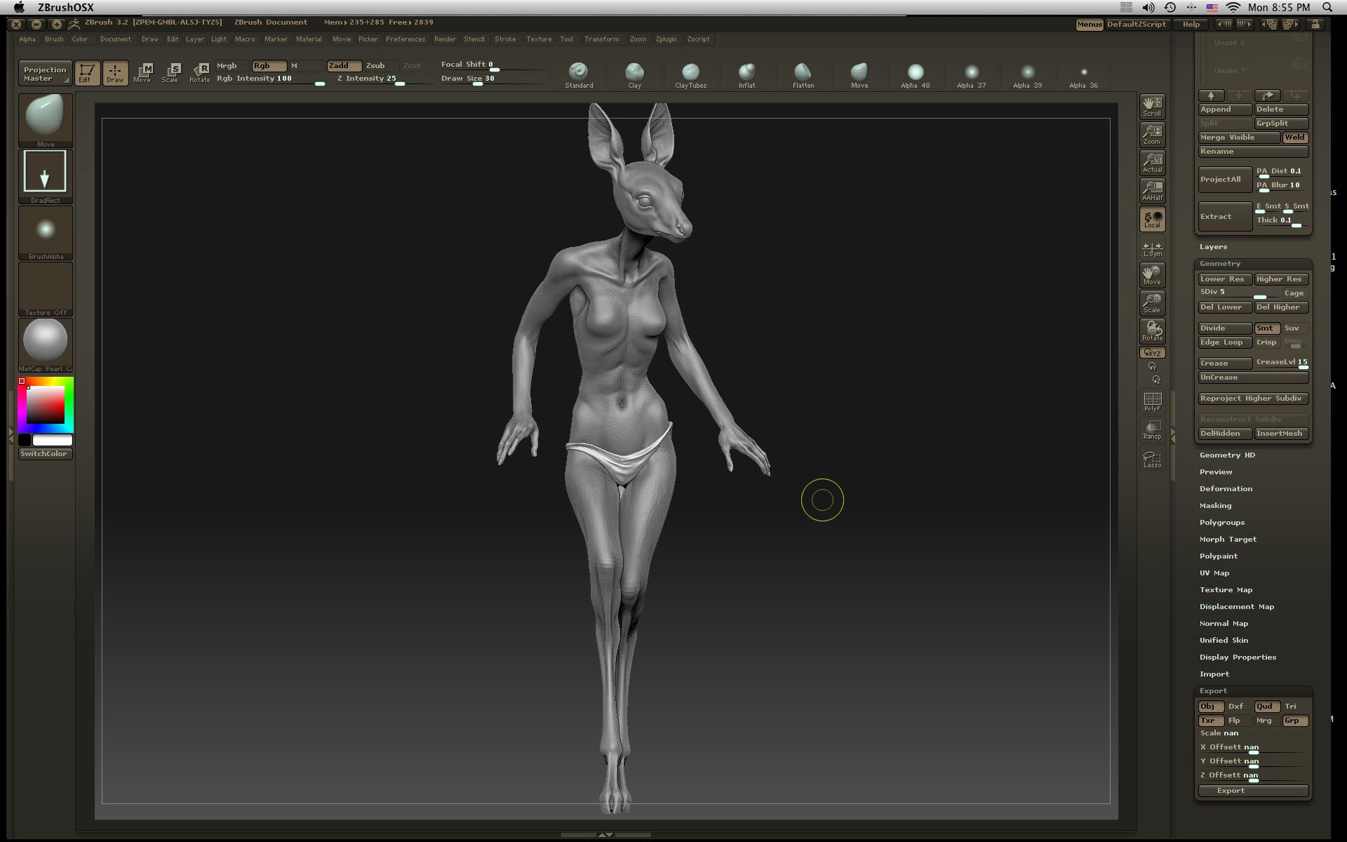Expand the Deformation section
Viewport: 1347px width, 842px height.
click(x=1225, y=488)
